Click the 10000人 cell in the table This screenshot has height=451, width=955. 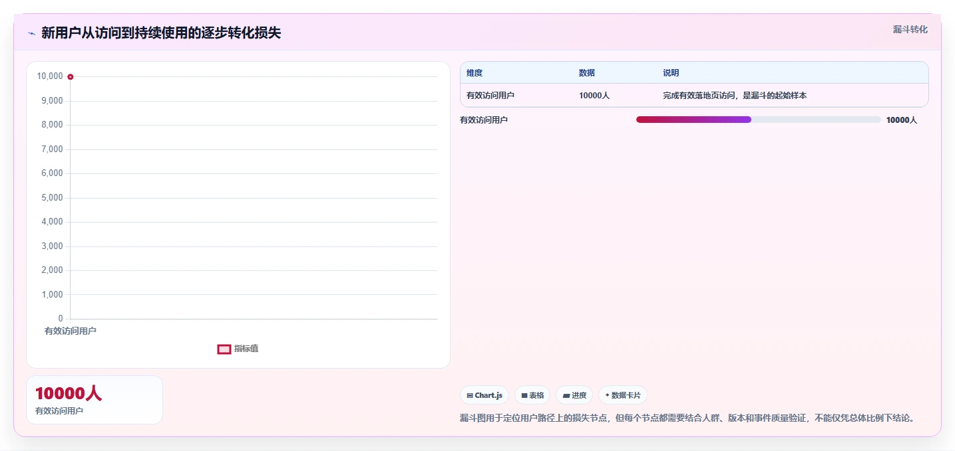point(594,96)
